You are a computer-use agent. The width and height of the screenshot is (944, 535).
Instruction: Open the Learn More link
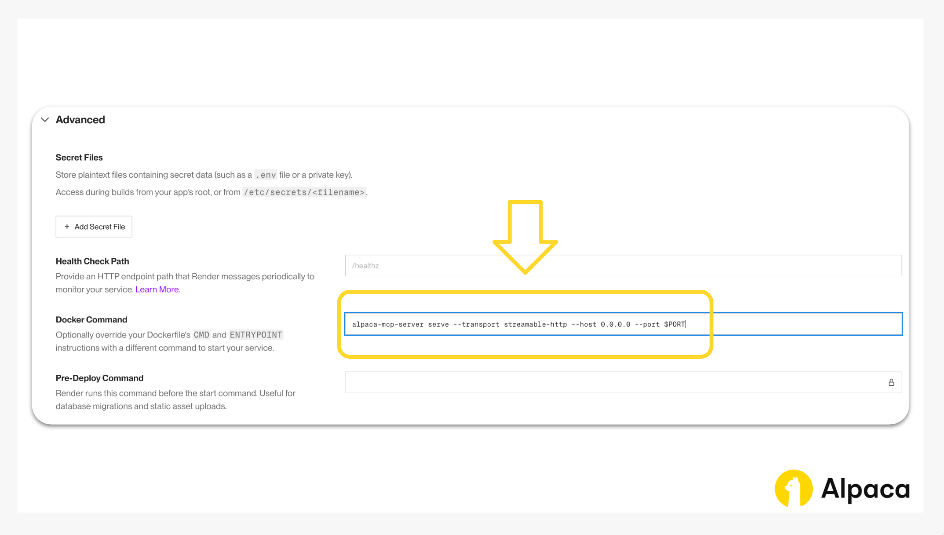[157, 289]
